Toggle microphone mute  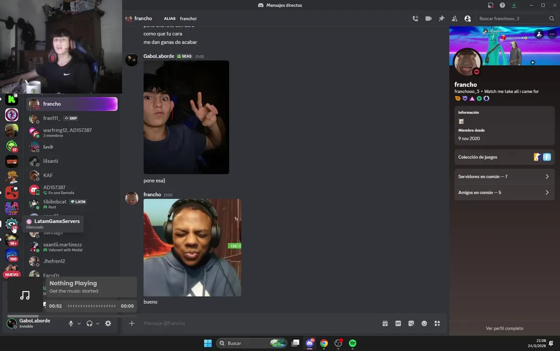tap(71, 323)
